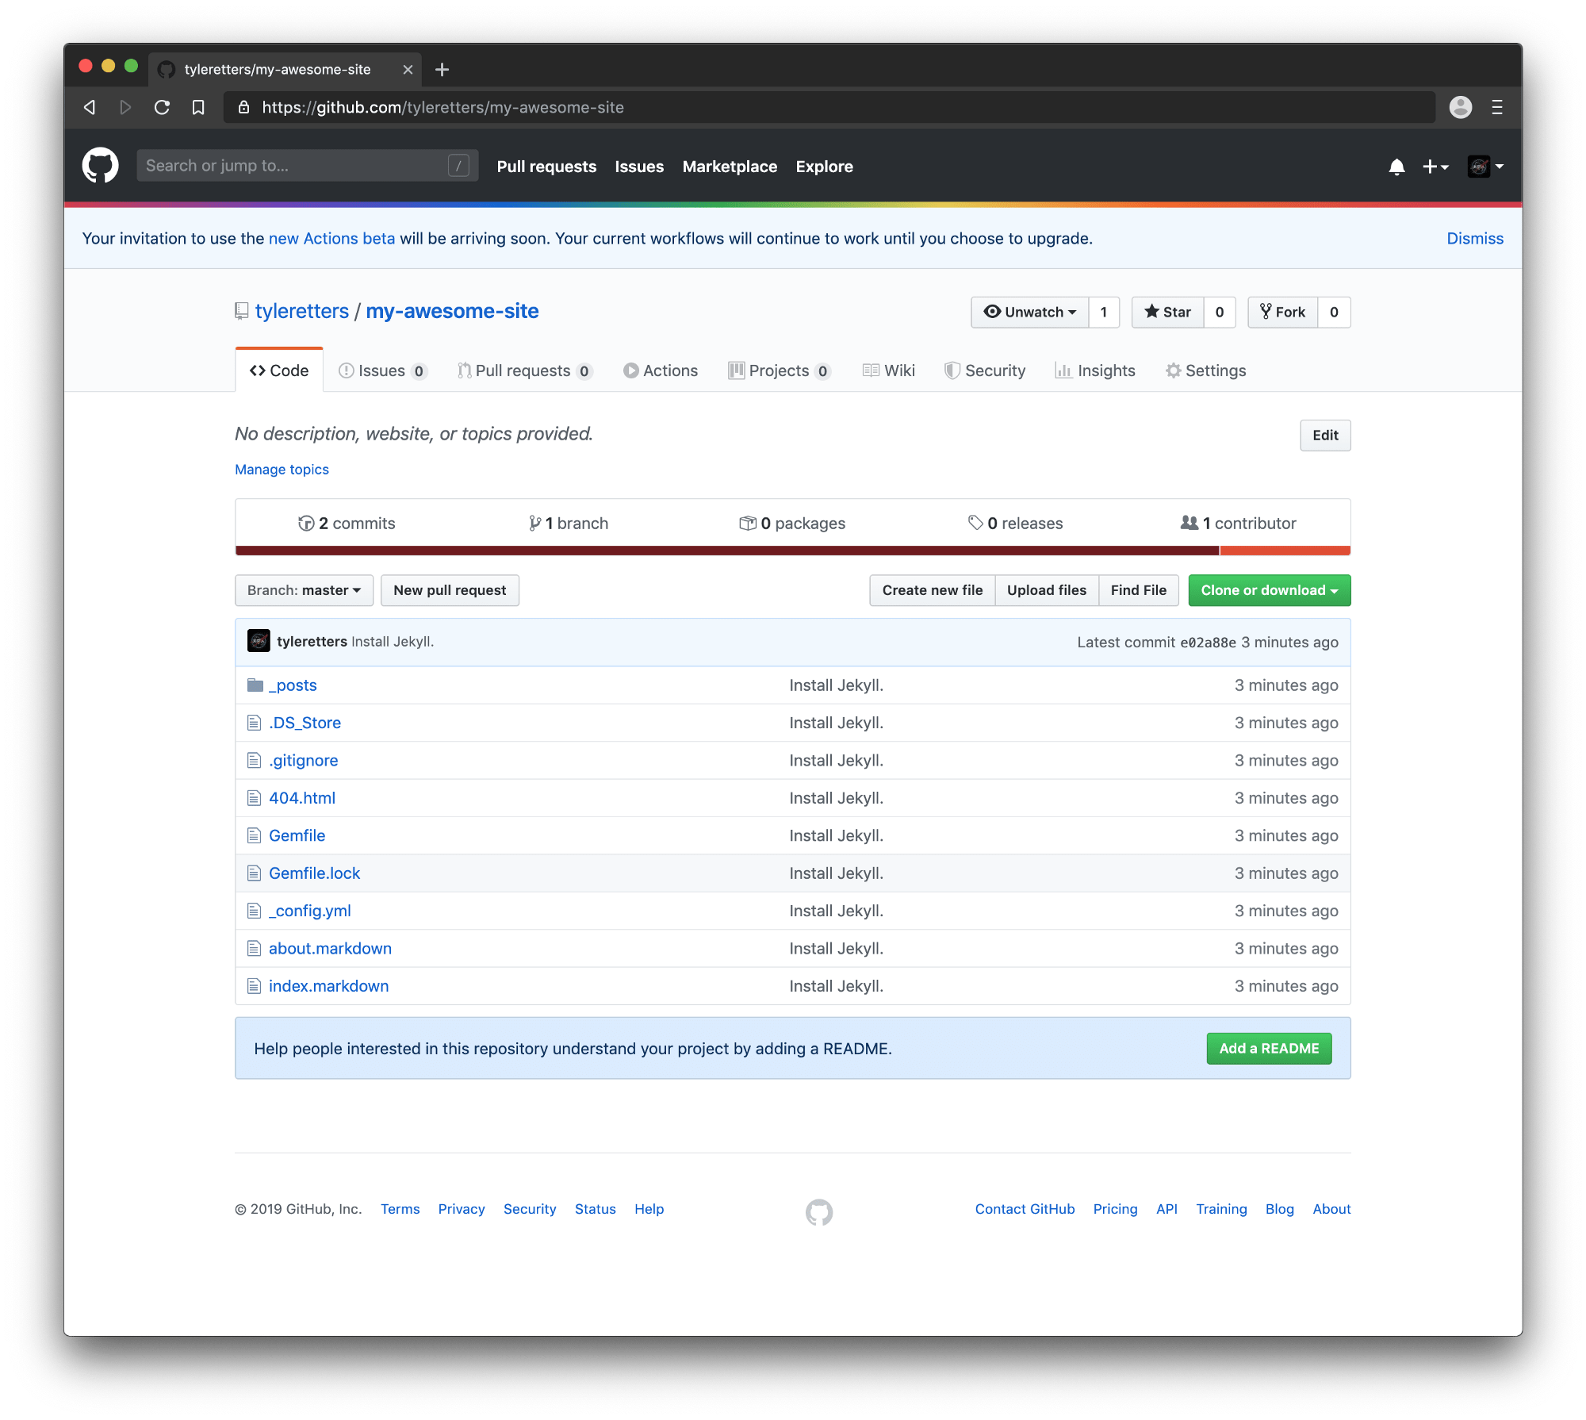Open the new Actions beta link
This screenshot has width=1586, height=1420.
(331, 238)
